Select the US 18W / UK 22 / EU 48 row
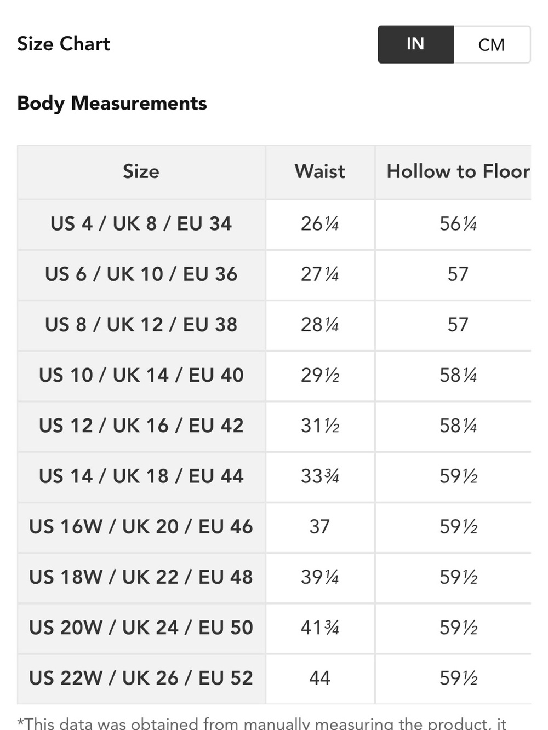Screen dimensions: 548x730 coord(274,577)
